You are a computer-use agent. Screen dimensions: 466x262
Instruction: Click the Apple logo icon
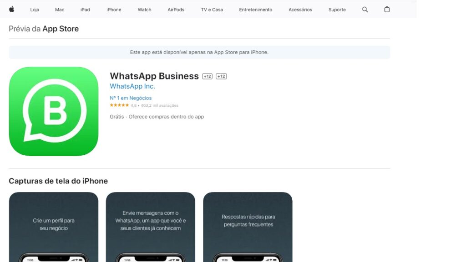click(11, 10)
